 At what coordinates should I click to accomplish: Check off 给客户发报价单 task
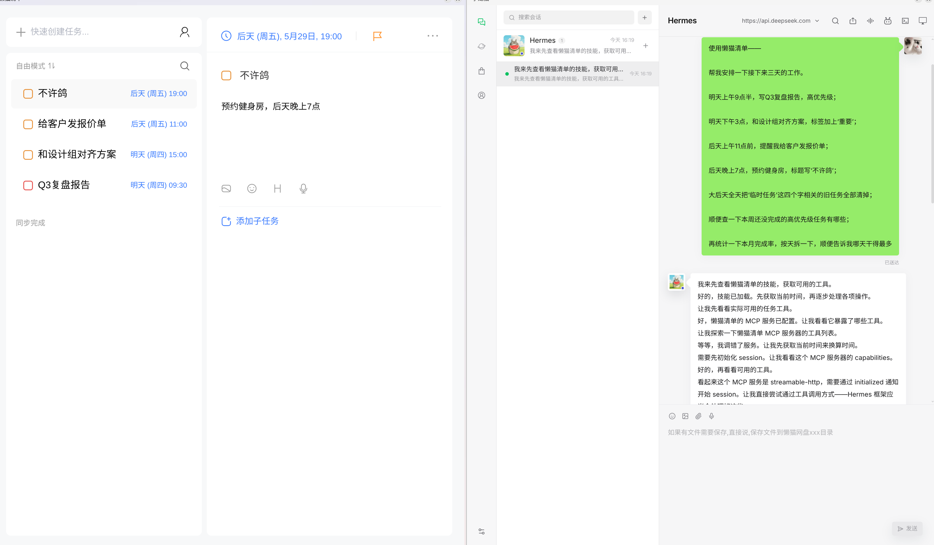coord(28,124)
